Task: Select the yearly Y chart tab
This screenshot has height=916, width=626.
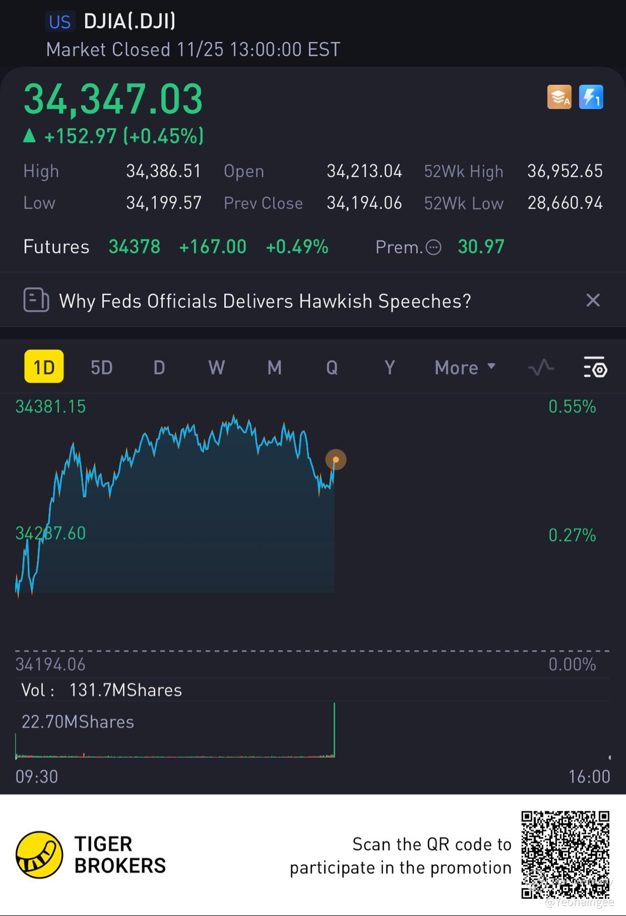Action: click(390, 368)
